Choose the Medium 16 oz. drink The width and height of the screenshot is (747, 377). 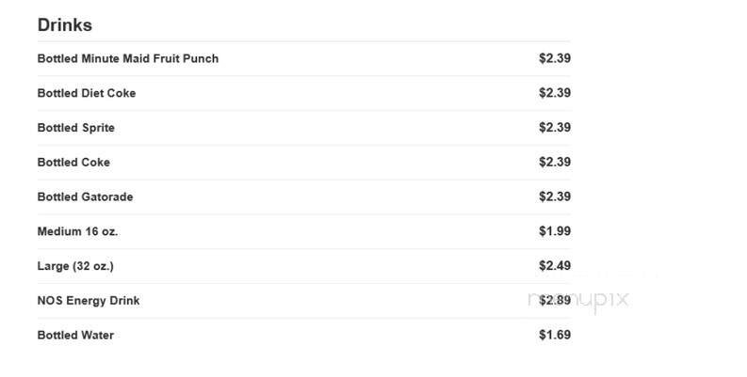click(77, 231)
